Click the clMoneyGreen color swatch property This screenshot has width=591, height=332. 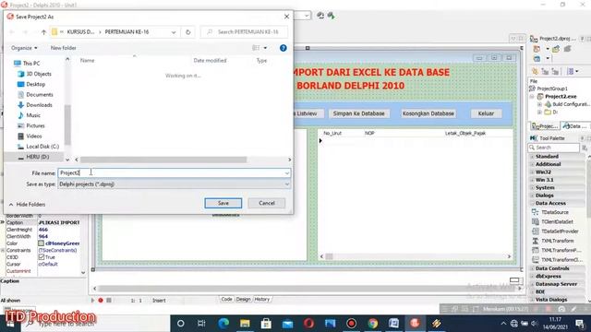coord(41,243)
